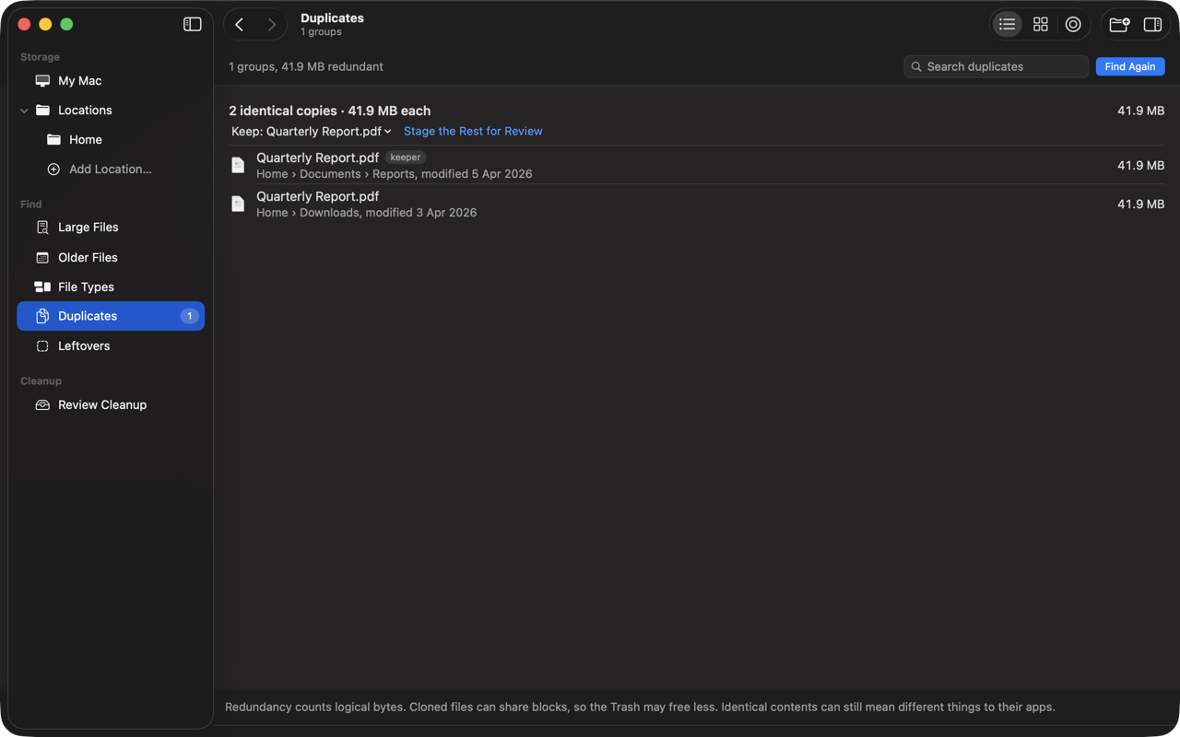
Task: Open Large Files in the sidebar
Action: click(111, 228)
